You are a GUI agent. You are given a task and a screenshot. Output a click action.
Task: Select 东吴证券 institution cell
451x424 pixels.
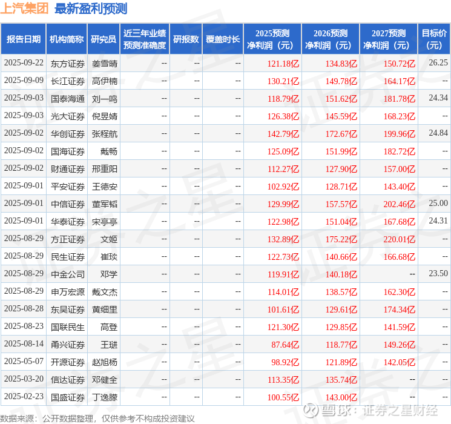[68, 310]
